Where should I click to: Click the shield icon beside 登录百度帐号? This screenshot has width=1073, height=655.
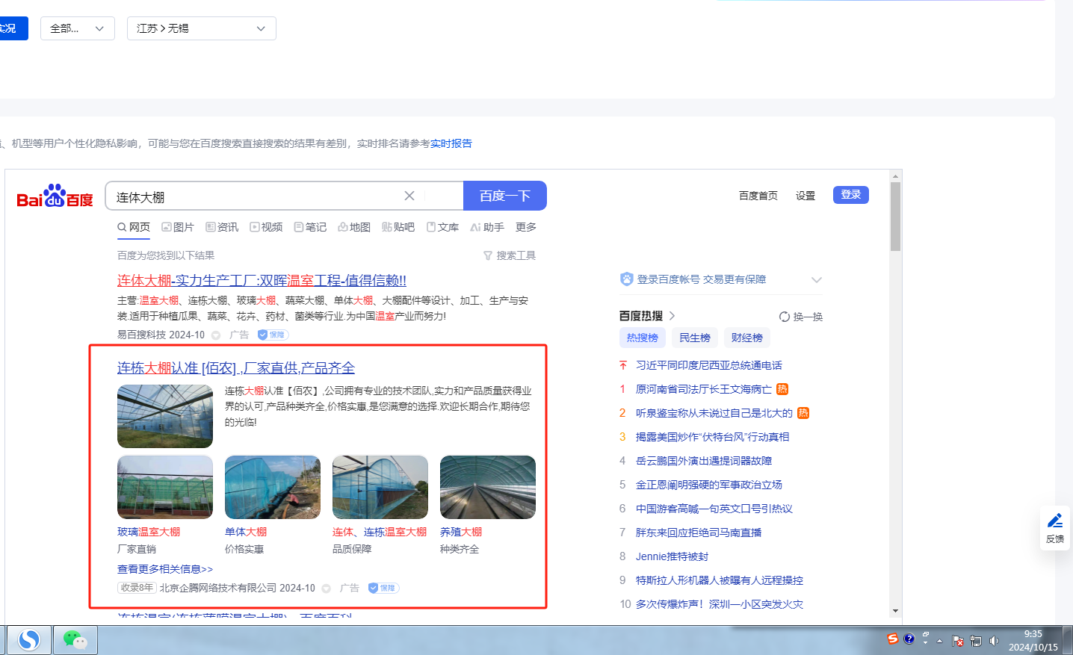tap(626, 279)
